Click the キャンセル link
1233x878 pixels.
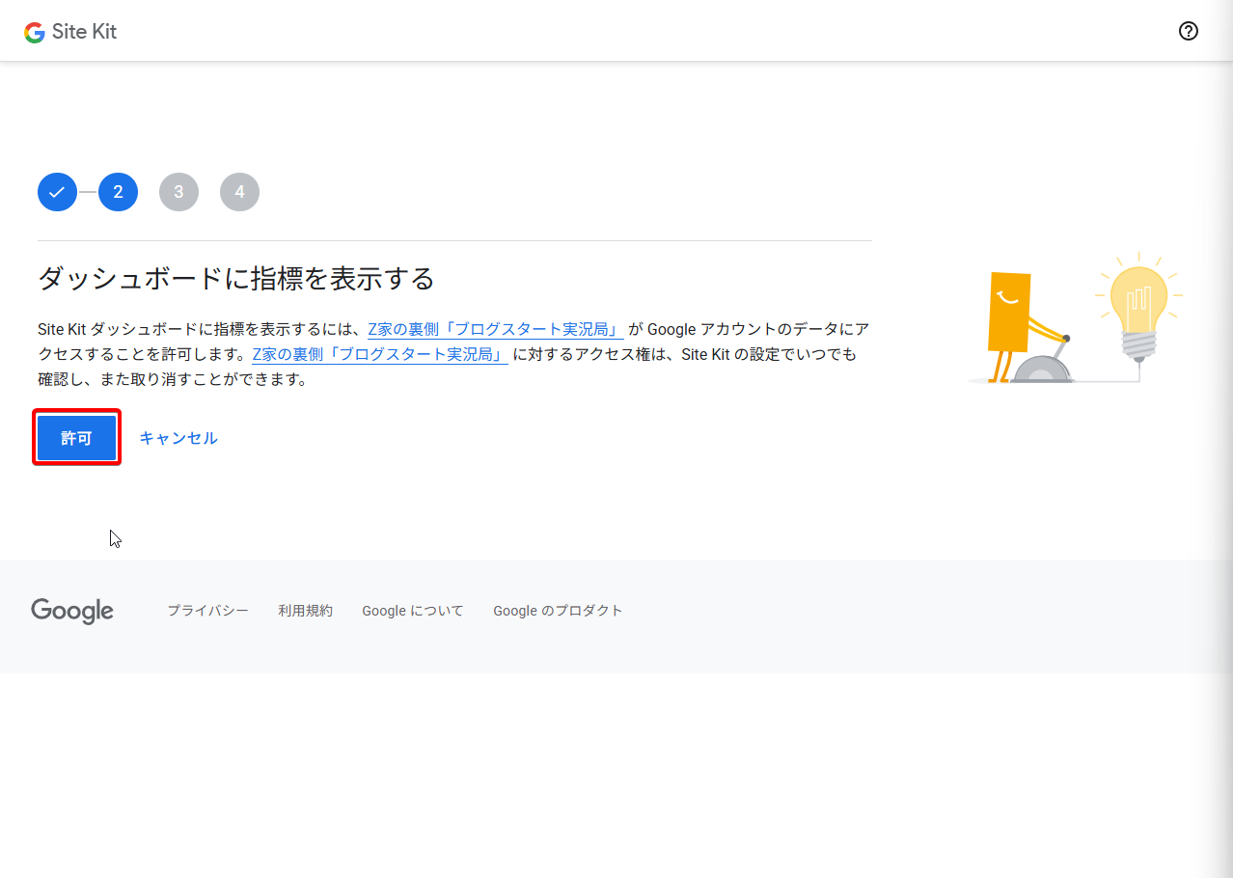point(178,438)
